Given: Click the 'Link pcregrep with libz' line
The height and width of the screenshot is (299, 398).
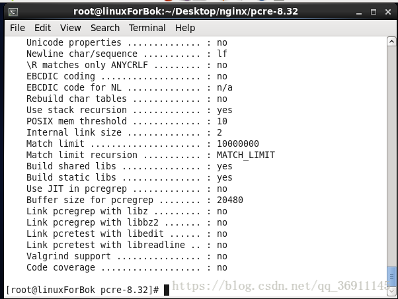Looking at the screenshot, I should [127, 211].
